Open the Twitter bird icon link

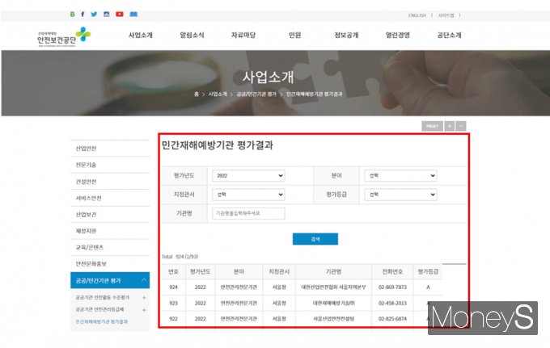[94, 15]
